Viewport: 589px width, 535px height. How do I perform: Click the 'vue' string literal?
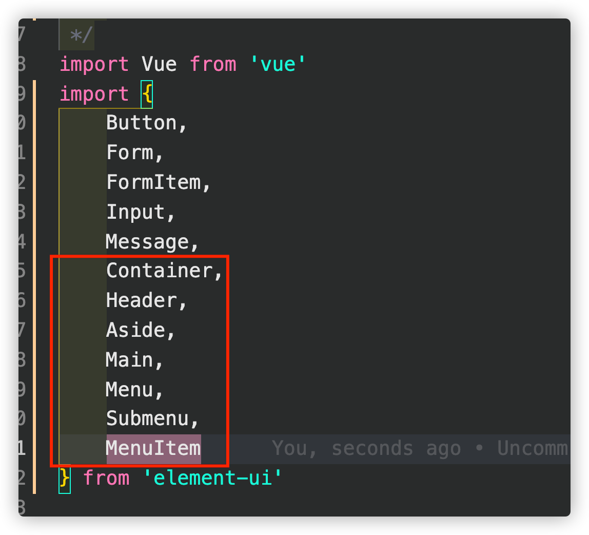(278, 64)
